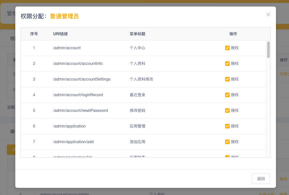The width and height of the screenshot is (289, 195).
Task: Click the 操作 column header in the dialog
Action: click(x=233, y=34)
